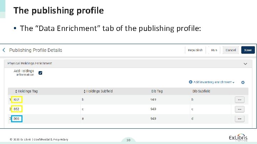Click Holdings Subfield a in 866 row
257x144 pixels.
83,119
